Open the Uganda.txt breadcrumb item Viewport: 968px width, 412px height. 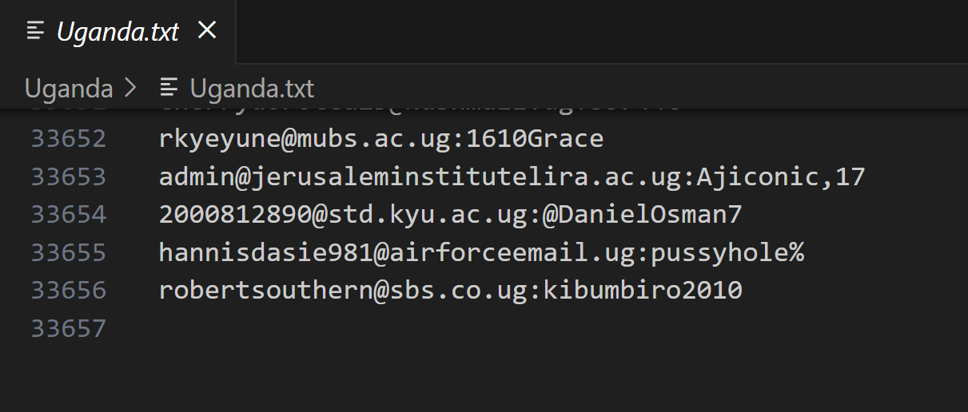click(x=252, y=88)
